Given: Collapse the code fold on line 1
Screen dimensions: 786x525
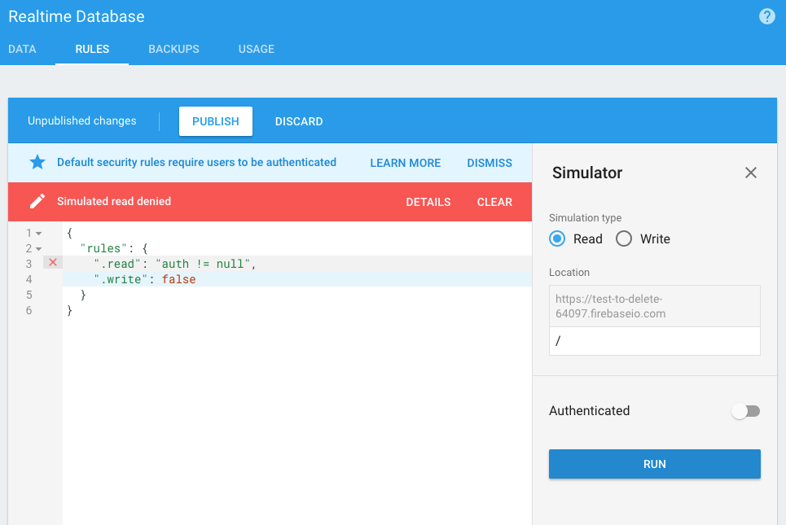Looking at the screenshot, I should 39,234.
